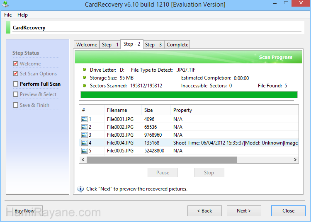
Task: Select the File0002.JPG filename
Action: (120, 127)
